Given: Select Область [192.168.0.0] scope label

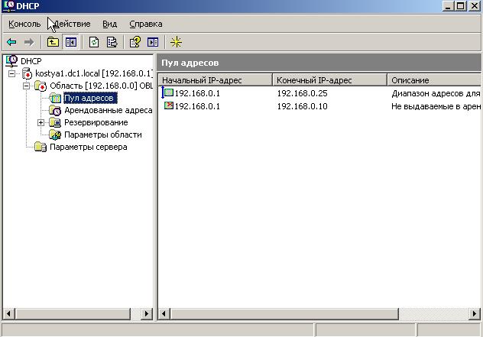Looking at the screenshot, I should pyautogui.click(x=101, y=86).
